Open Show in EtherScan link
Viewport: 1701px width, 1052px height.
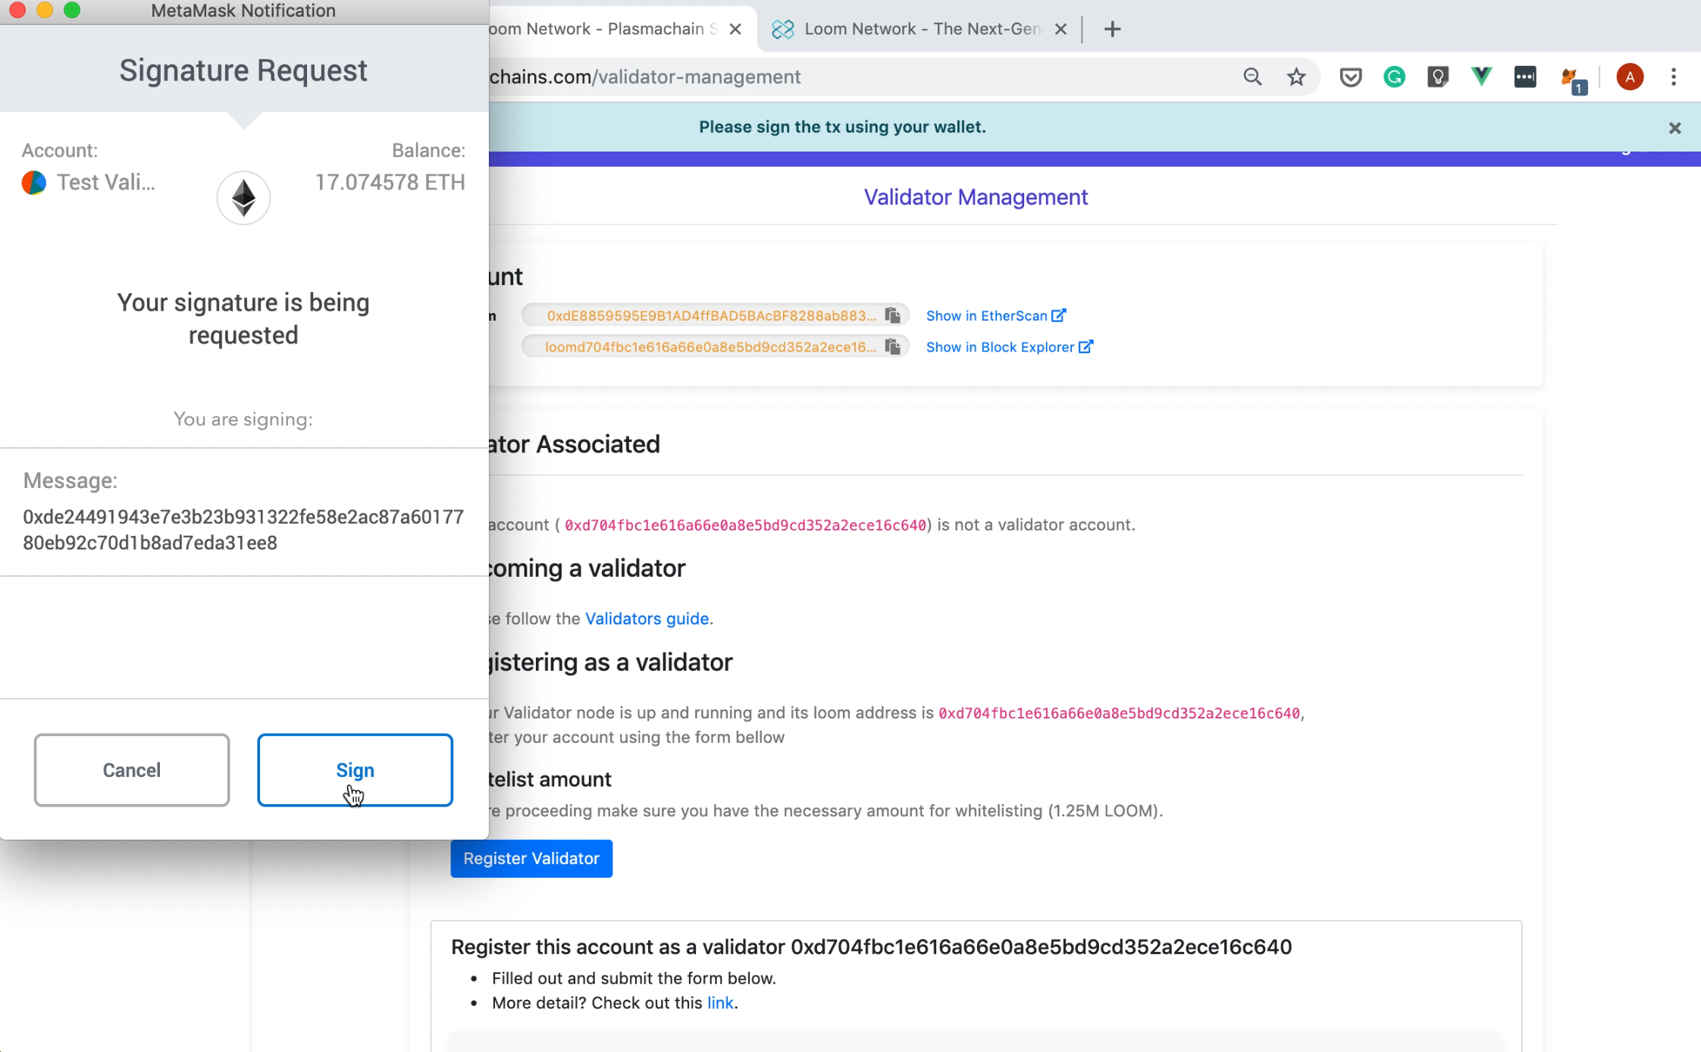[x=996, y=315]
